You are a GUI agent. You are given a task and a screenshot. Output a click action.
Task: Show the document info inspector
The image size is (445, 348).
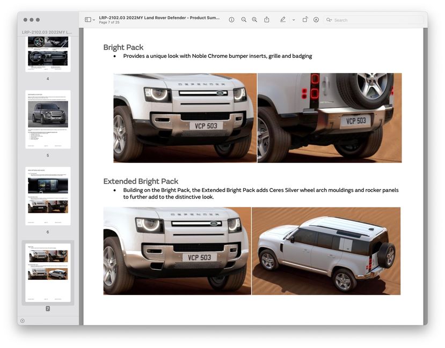tap(231, 19)
